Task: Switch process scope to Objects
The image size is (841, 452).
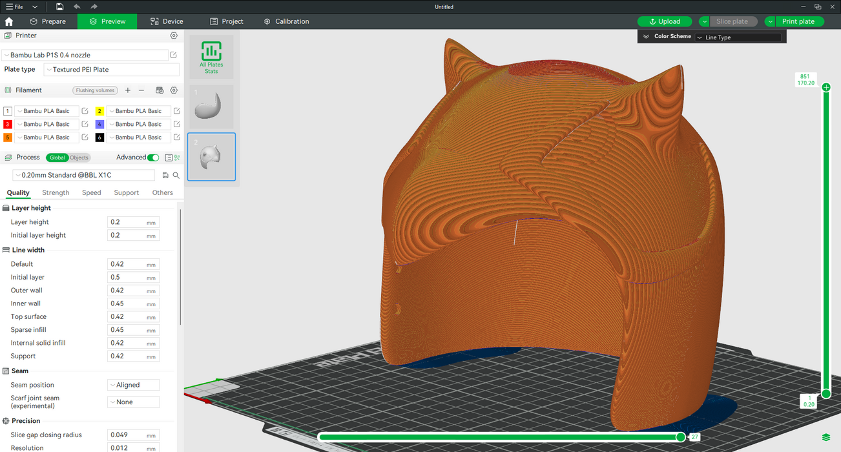Action: [79, 158]
